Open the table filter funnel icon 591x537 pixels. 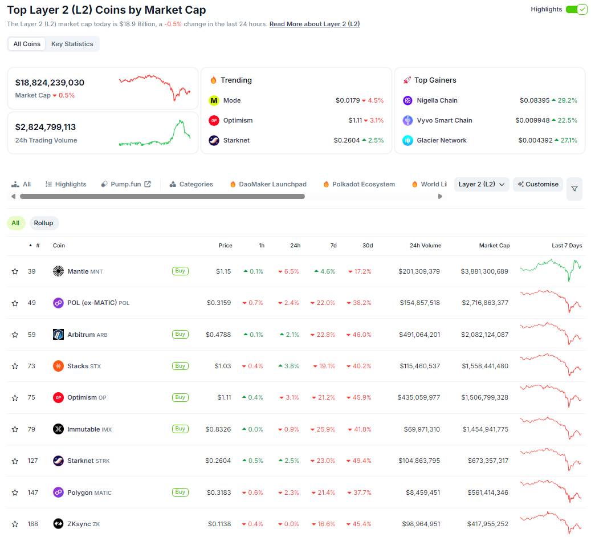click(574, 189)
